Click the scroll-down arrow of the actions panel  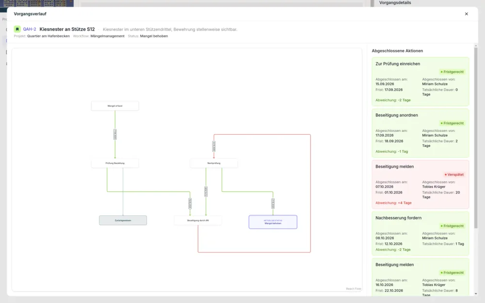(x=476, y=294)
